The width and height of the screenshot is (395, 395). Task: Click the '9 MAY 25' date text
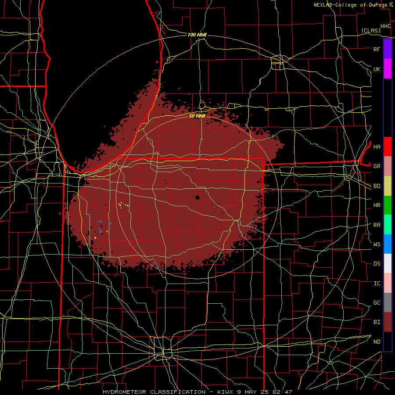point(254,392)
